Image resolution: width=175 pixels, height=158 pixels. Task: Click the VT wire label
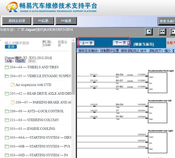[117, 110]
